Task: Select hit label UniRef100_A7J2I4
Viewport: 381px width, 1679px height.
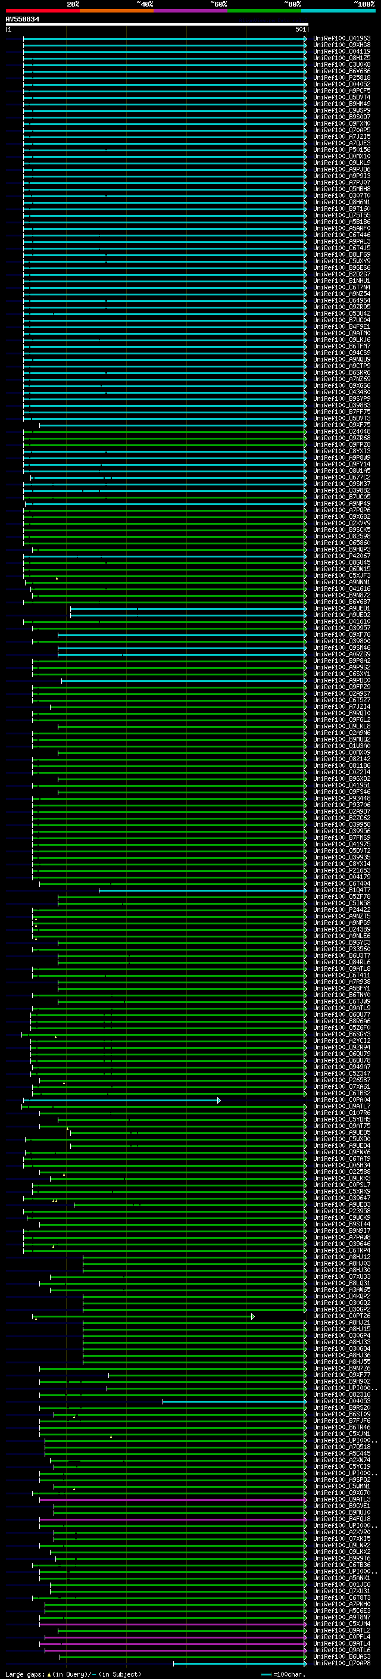Action: click(342, 706)
